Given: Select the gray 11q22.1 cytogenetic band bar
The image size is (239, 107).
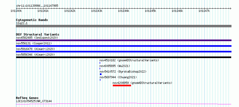Looking at the screenshot, I should pyautogui.click(x=124, y=26).
